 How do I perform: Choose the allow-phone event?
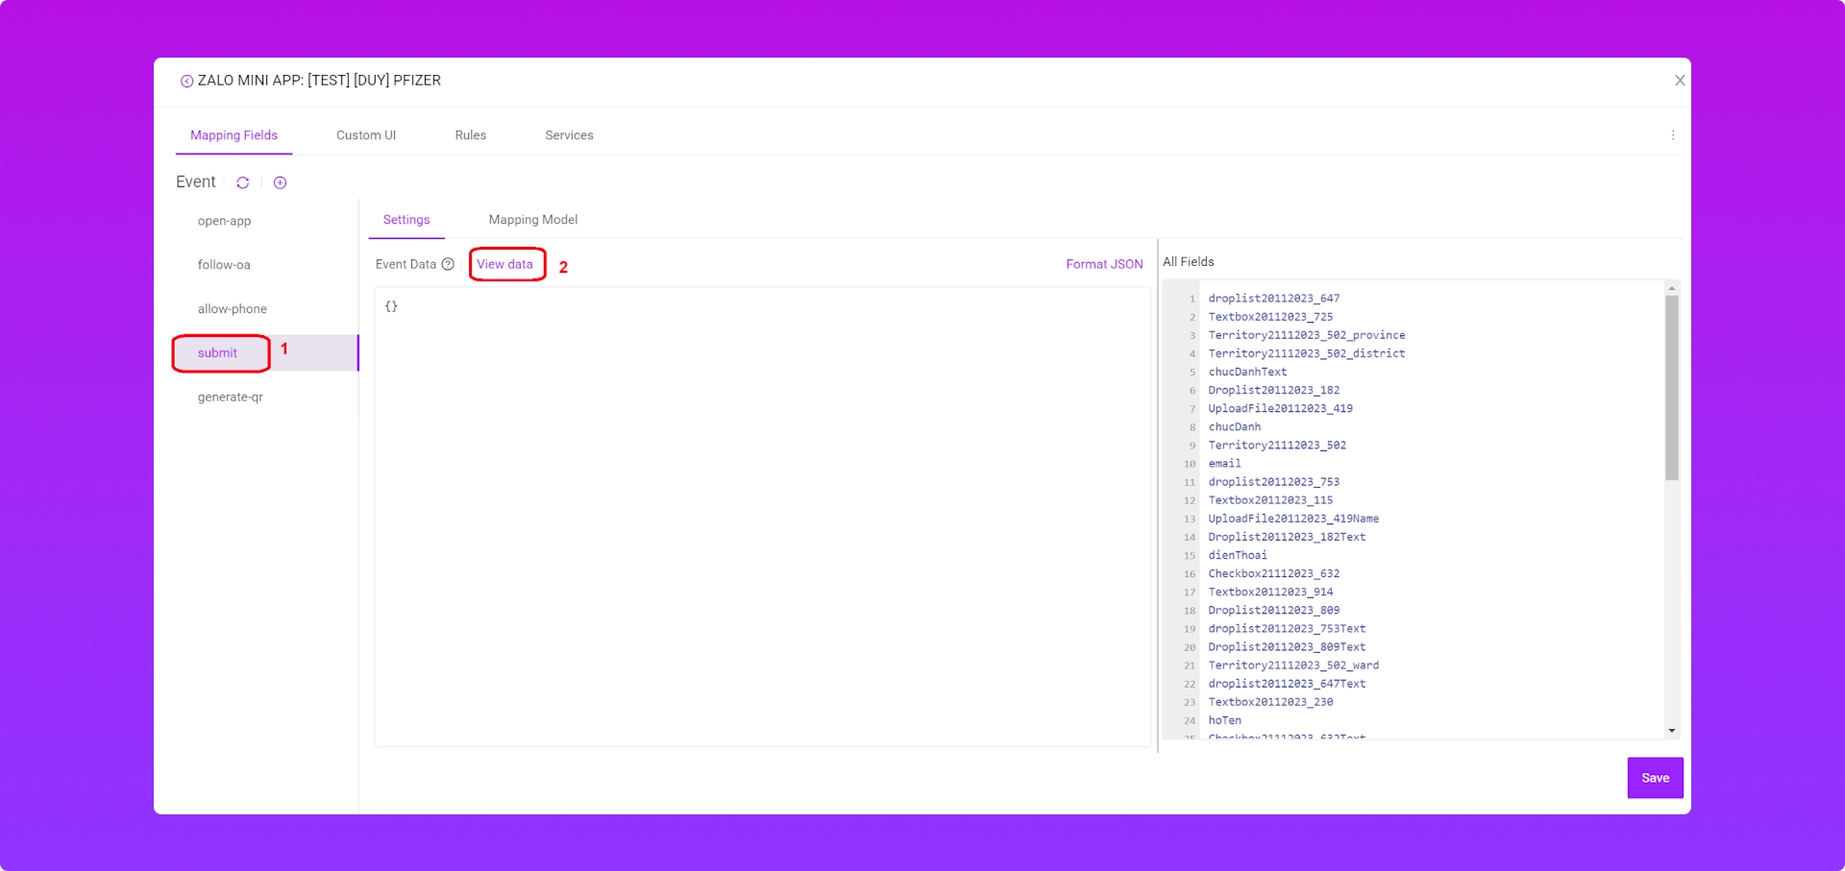232,309
